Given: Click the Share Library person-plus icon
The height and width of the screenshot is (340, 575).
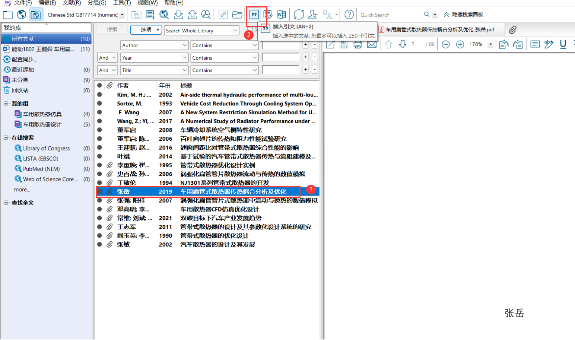Looking at the screenshot, I should pos(313,15).
